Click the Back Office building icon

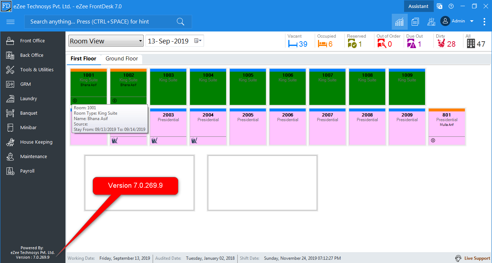tap(10, 55)
